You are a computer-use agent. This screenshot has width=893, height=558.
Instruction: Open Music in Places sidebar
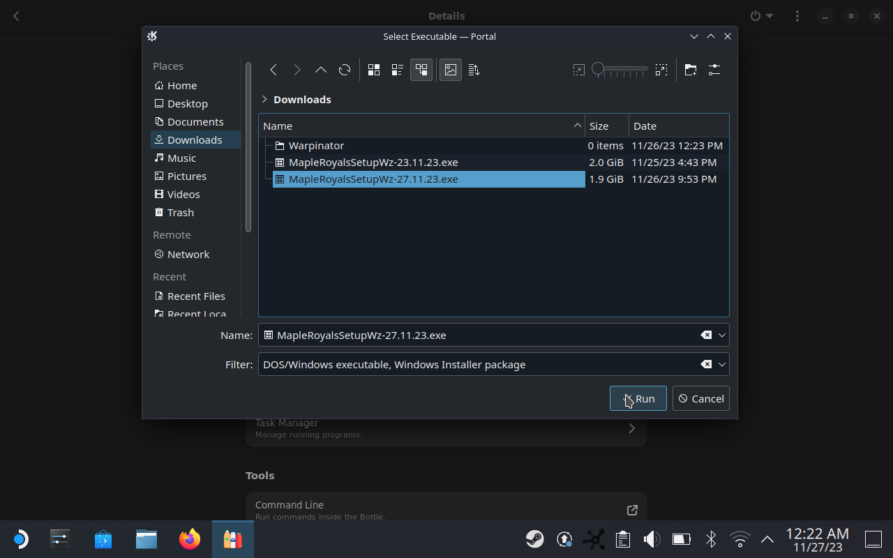coord(195,158)
